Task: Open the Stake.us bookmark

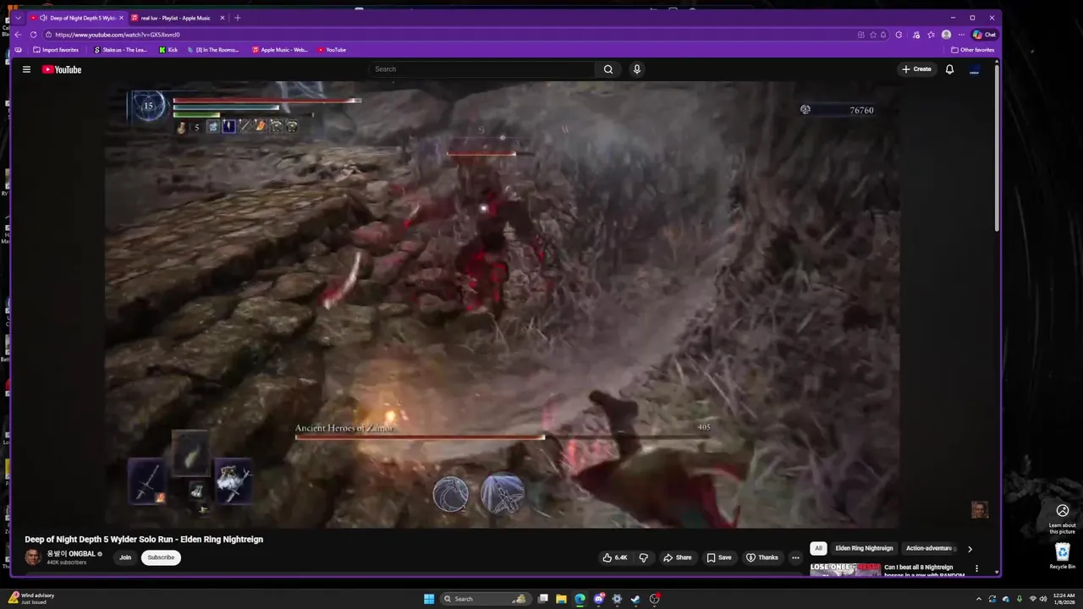Action: [120, 50]
